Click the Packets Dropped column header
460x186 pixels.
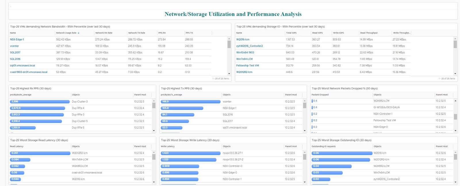(x=320, y=95)
